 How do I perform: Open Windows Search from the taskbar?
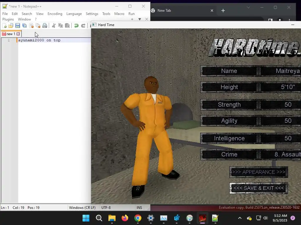tap(99, 218)
